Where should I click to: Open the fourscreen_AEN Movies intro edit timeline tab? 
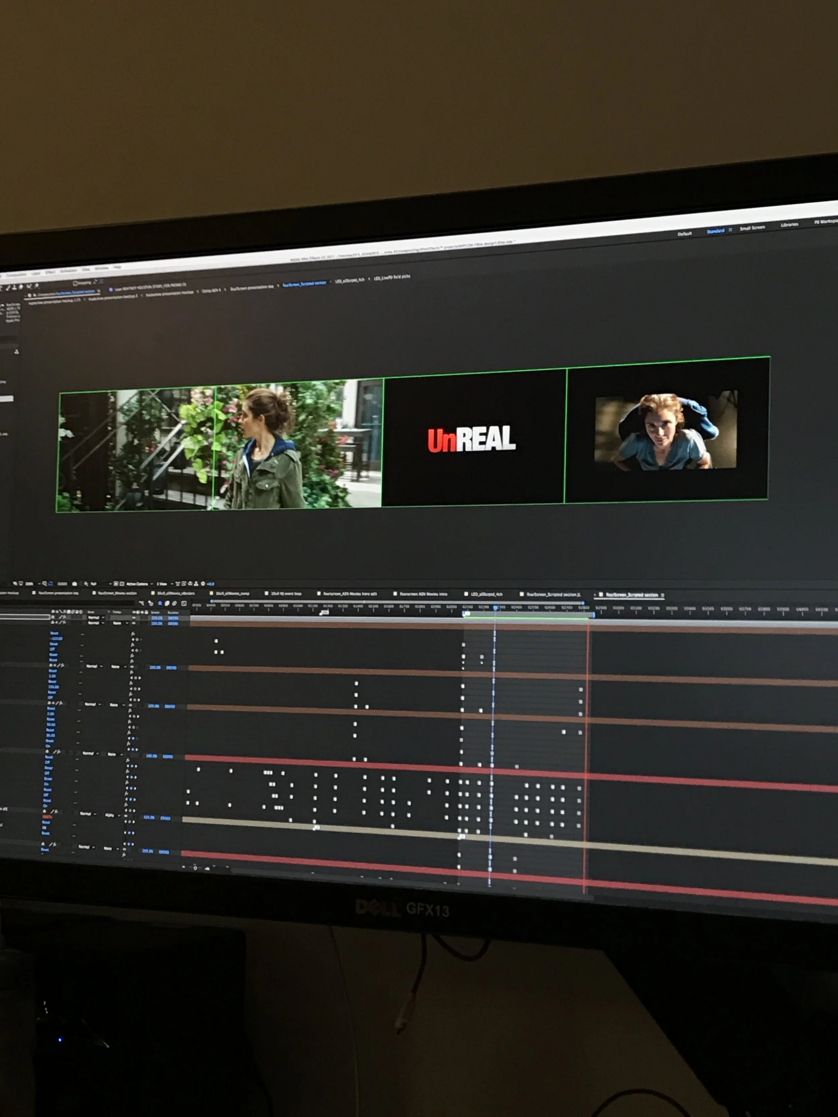point(350,594)
